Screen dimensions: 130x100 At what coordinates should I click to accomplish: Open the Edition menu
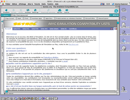(x=14, y=4)
